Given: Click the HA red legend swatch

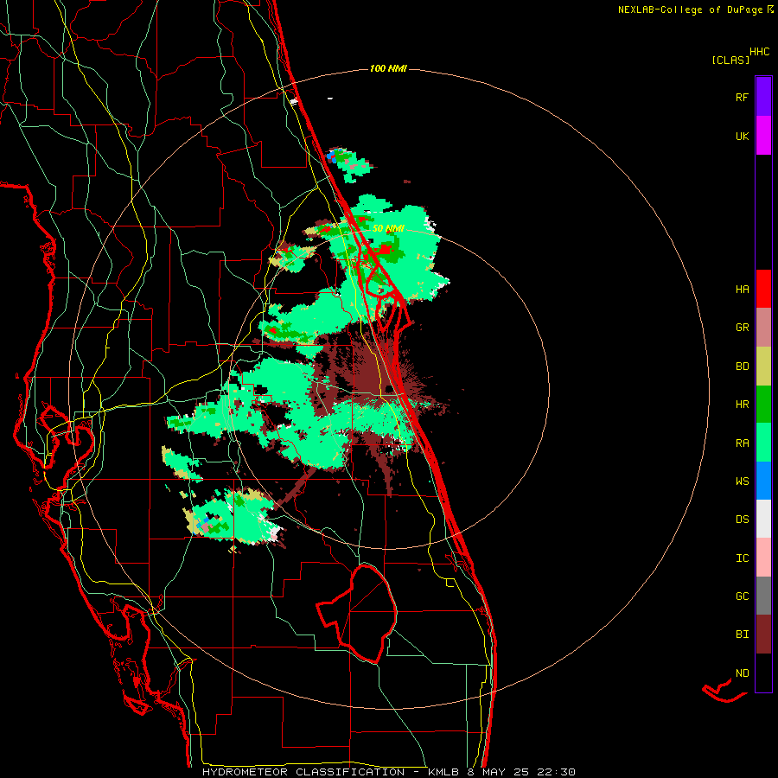Looking at the screenshot, I should (x=763, y=289).
